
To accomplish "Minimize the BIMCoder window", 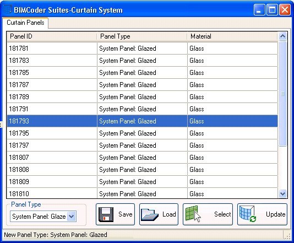I will [x=259, y=9].
